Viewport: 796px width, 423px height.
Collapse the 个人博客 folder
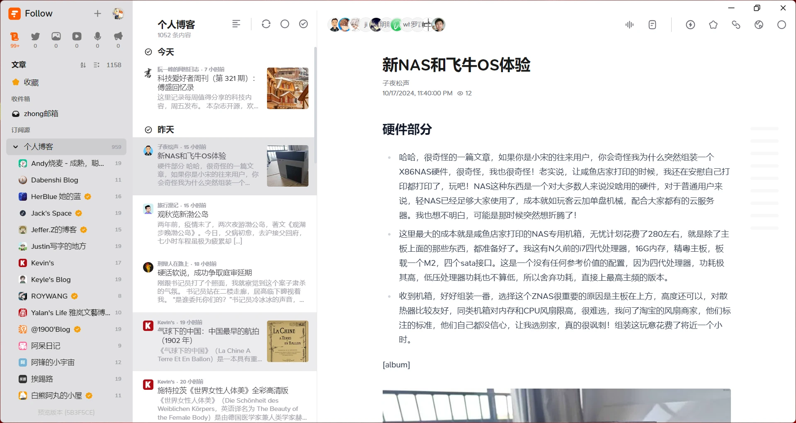point(16,147)
